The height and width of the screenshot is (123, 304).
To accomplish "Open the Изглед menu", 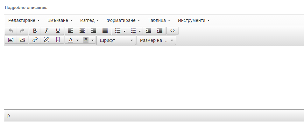I will 89,20.
